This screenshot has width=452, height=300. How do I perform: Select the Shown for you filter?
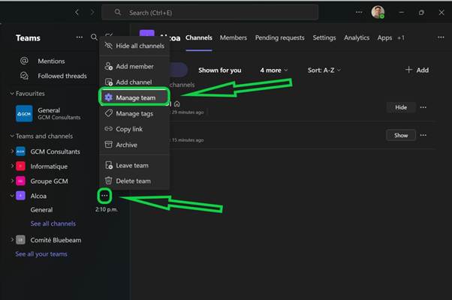click(220, 70)
